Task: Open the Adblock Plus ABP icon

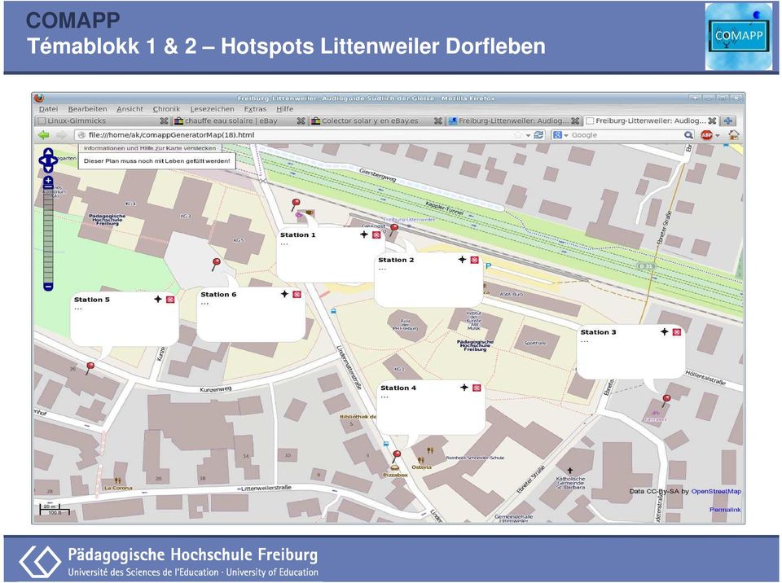Action: coord(707,135)
